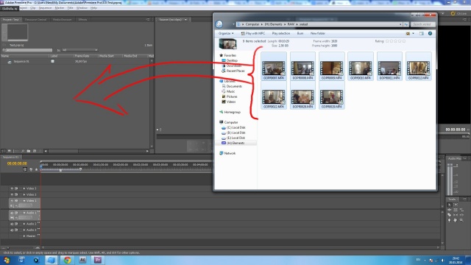Click the Find magnifier in the Project panel footer

(23, 151)
